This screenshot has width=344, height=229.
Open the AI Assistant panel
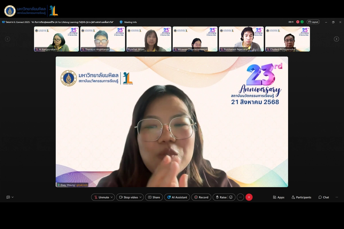tap(177, 197)
